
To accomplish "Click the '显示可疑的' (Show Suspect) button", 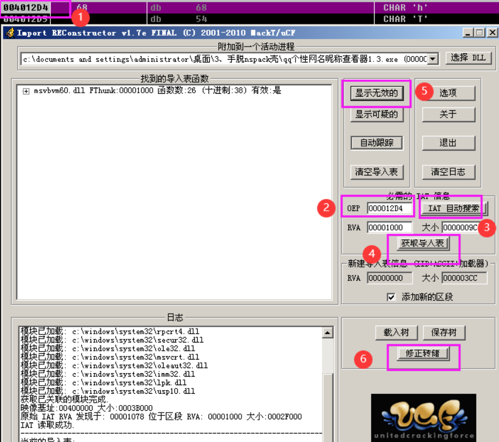I will coord(376,115).
